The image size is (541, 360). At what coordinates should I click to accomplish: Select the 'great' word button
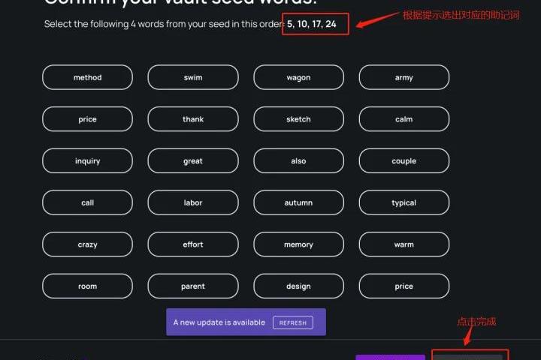click(193, 161)
